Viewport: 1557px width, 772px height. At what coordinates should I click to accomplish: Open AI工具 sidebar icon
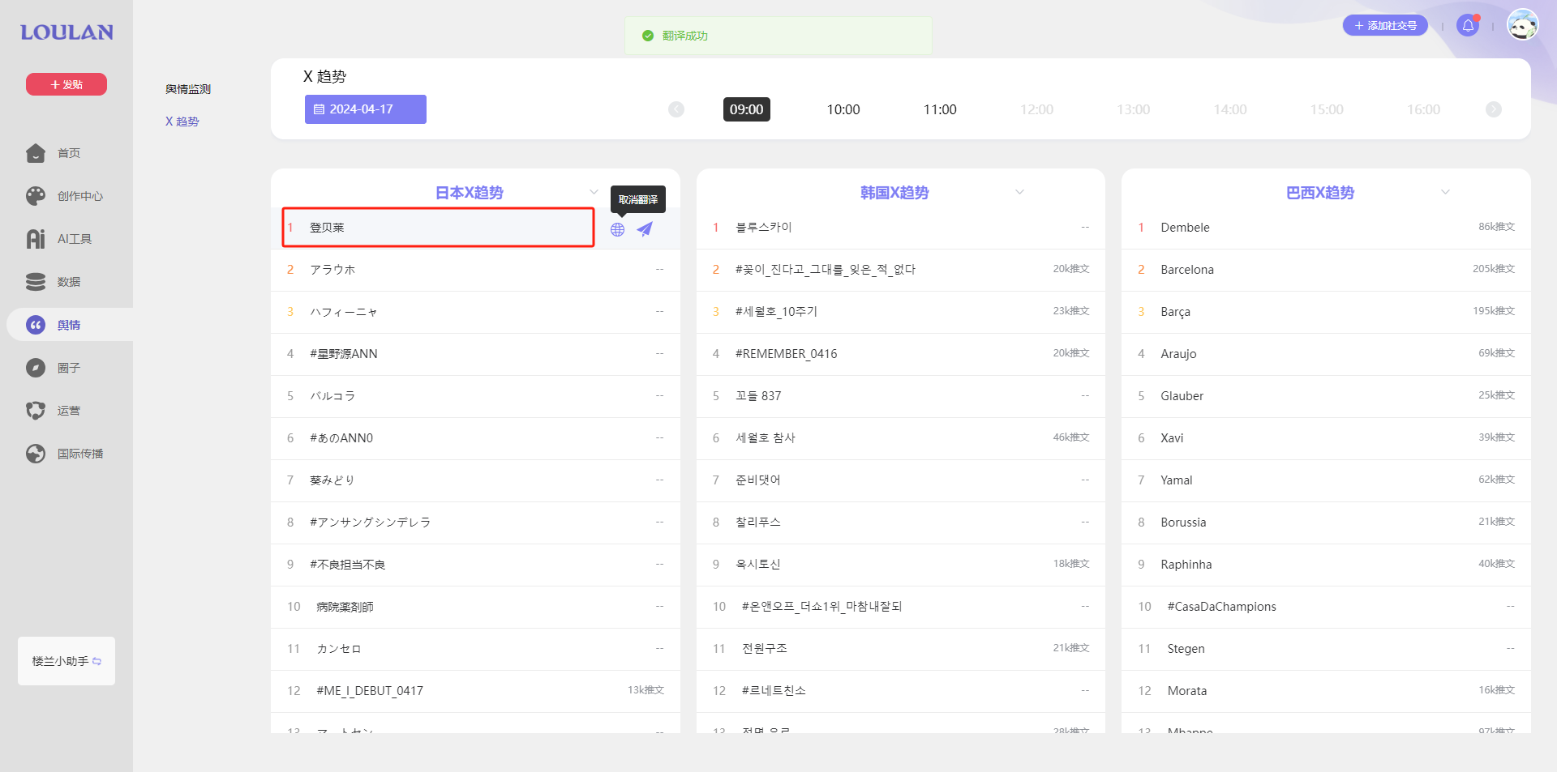click(x=36, y=239)
